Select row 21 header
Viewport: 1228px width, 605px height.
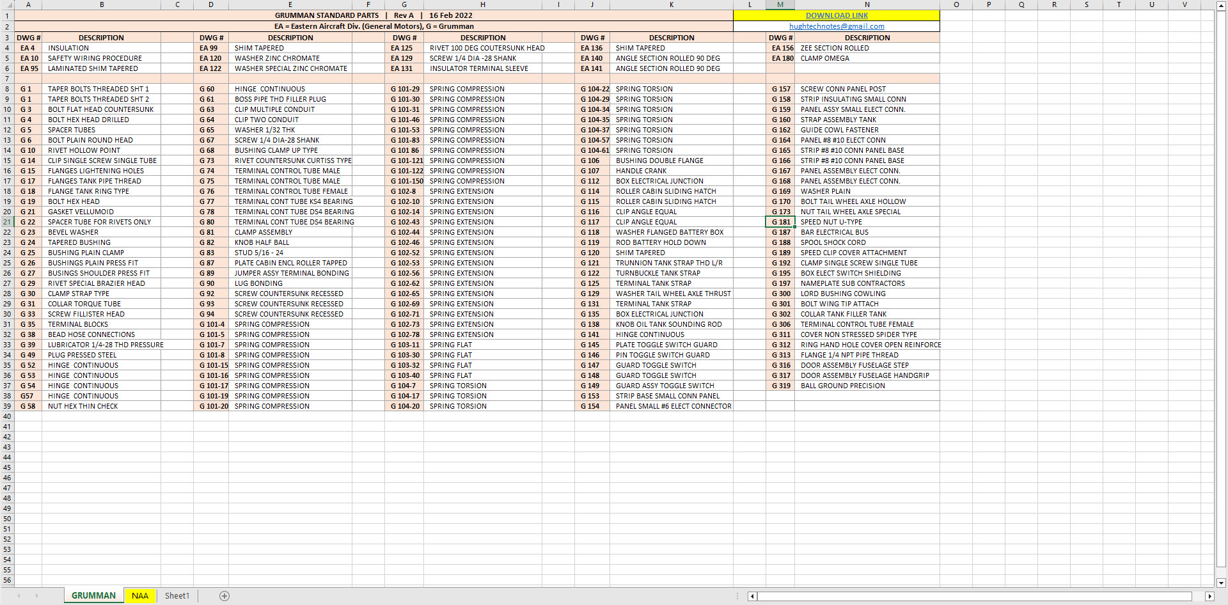pos(7,222)
